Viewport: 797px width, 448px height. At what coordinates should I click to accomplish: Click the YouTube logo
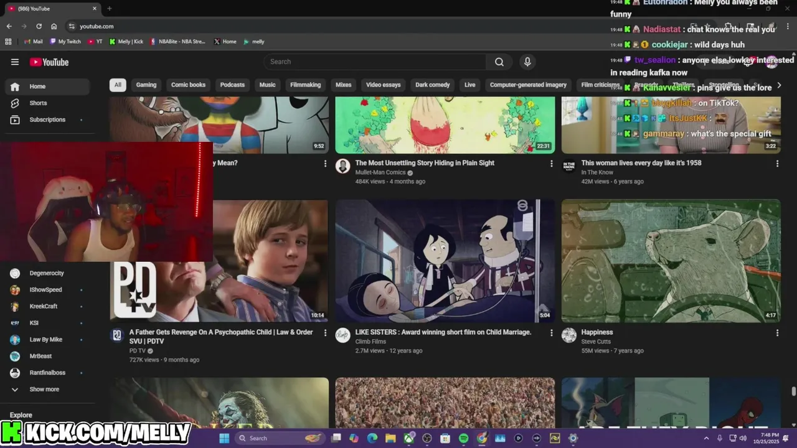(x=49, y=62)
